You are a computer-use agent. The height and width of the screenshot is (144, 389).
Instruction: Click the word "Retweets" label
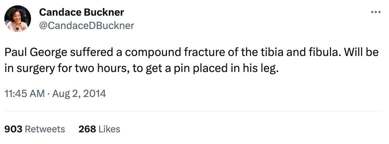click(x=45, y=129)
